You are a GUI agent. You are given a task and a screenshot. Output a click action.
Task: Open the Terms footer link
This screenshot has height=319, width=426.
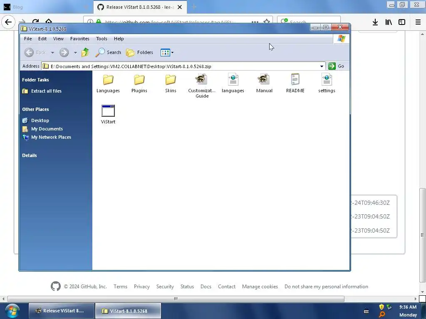(x=120, y=287)
